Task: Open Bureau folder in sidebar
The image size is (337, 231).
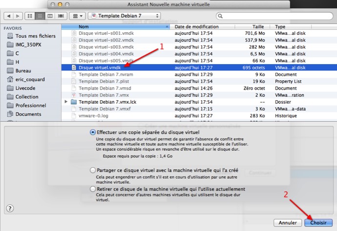Action: [x=23, y=70]
